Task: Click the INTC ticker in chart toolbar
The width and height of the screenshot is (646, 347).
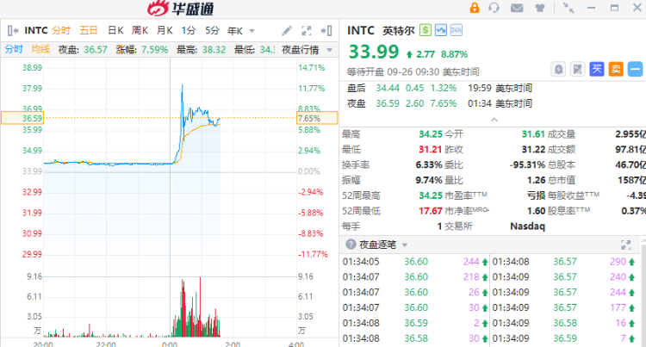Action: pos(36,30)
